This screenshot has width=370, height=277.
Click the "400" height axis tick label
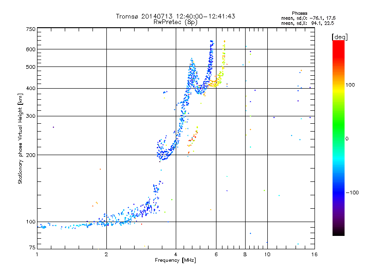(x=31, y=89)
